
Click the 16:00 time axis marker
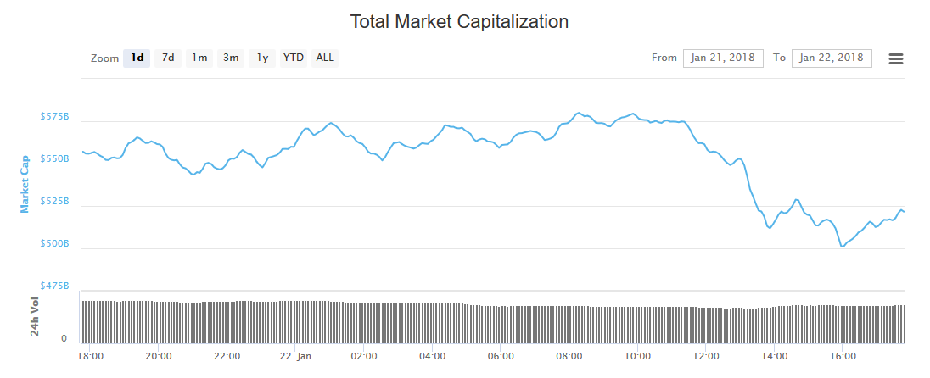point(843,356)
